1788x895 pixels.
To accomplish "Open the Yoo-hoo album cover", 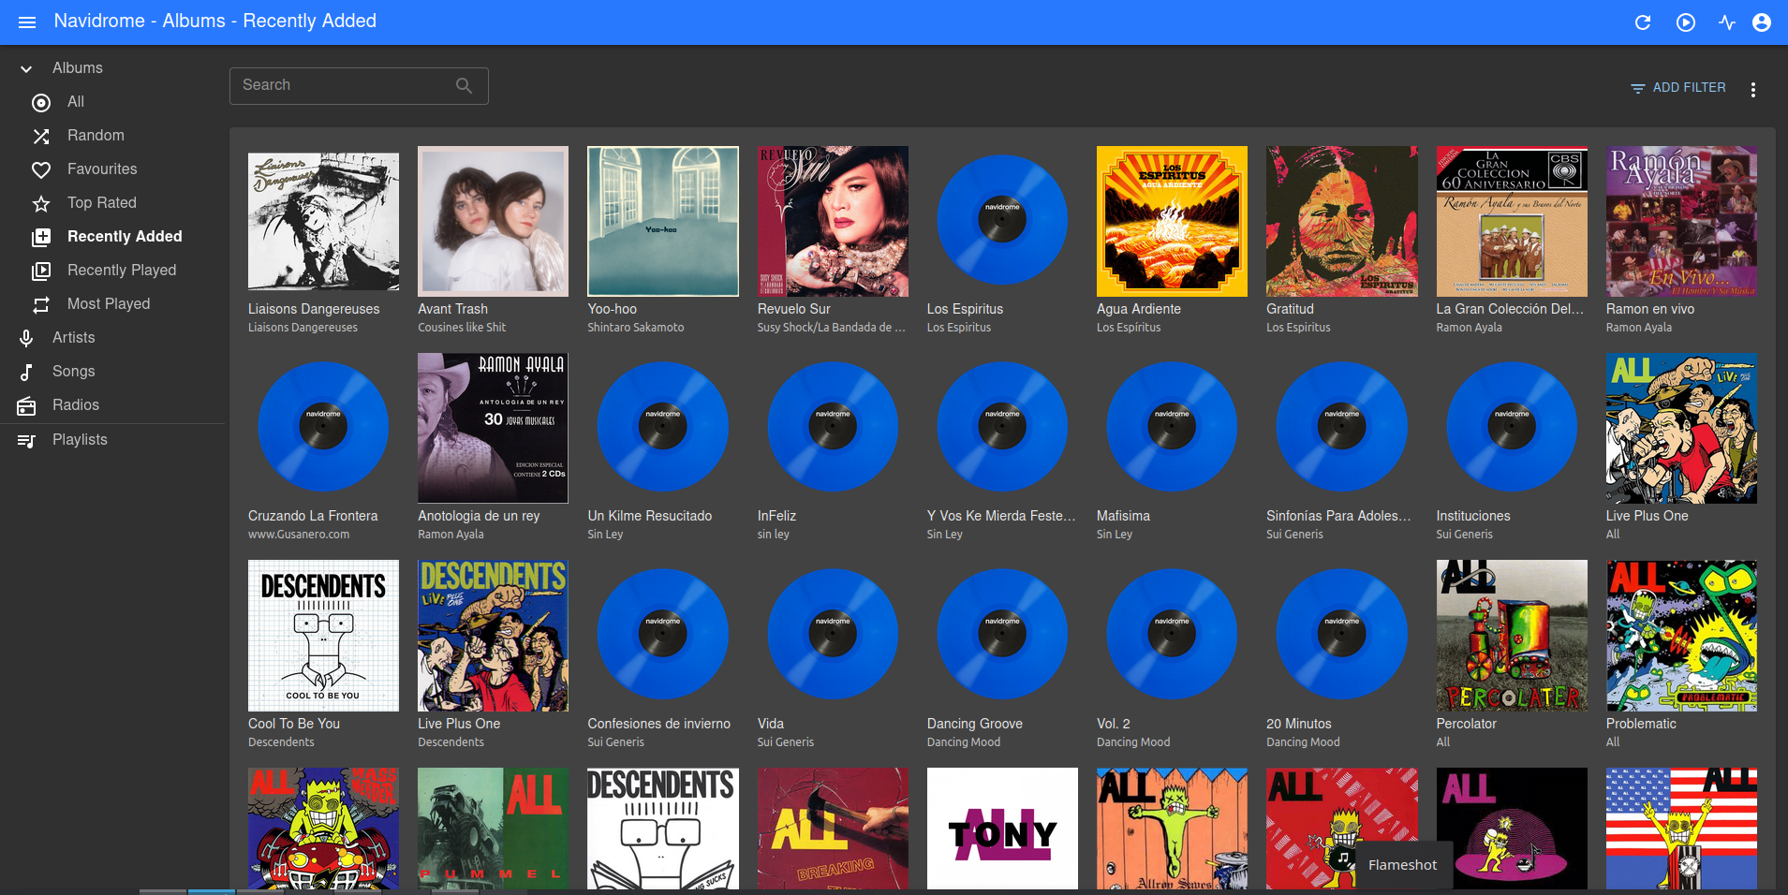I will coord(663,221).
